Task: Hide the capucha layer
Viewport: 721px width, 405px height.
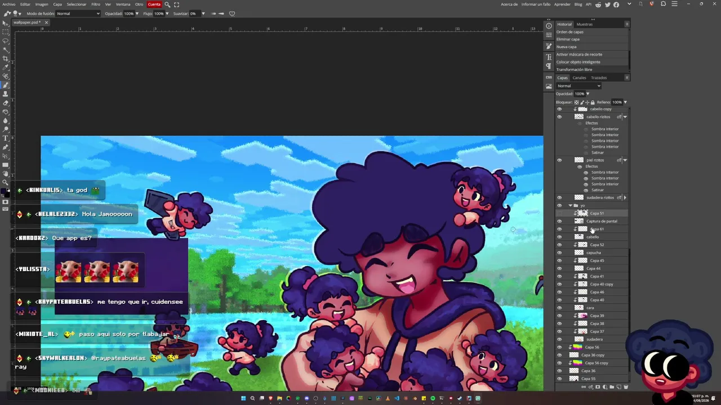Action: pyautogui.click(x=559, y=253)
